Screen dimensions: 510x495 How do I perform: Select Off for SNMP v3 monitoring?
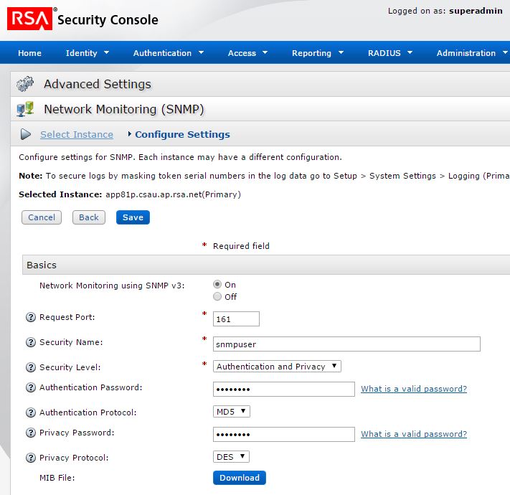click(217, 296)
